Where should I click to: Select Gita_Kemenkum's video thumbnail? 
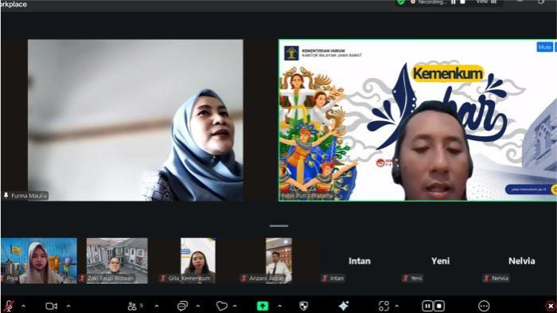198,260
